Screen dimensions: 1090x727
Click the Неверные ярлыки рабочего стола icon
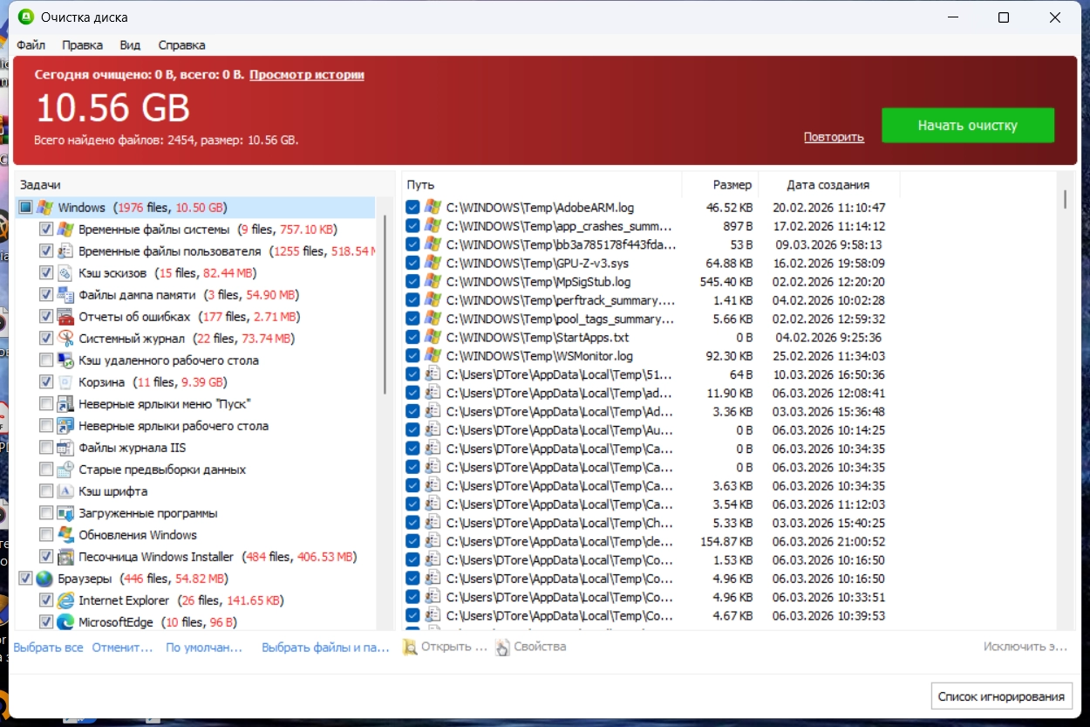[x=65, y=426]
